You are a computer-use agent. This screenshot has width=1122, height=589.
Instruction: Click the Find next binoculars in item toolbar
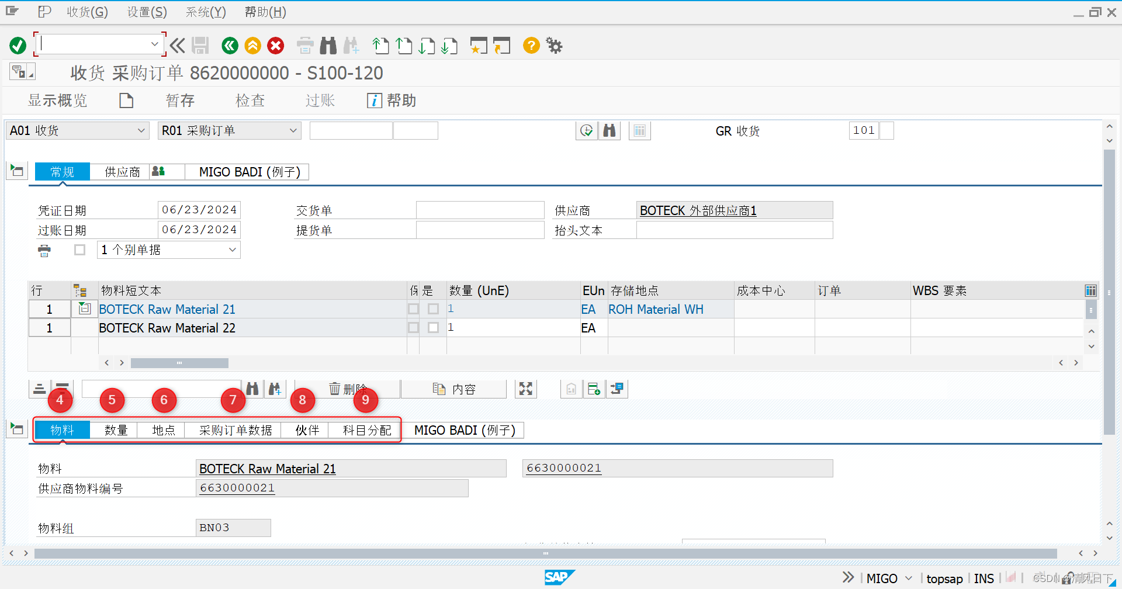tap(275, 389)
